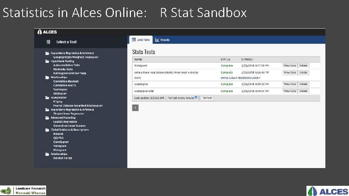This screenshot has width=349, height=196.
Task: Click folder icon beside Advanced Modelling
Action: tap(47, 118)
